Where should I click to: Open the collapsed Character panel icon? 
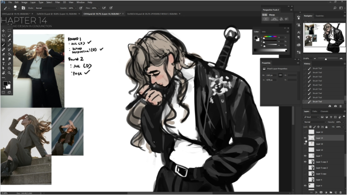pos(299,32)
